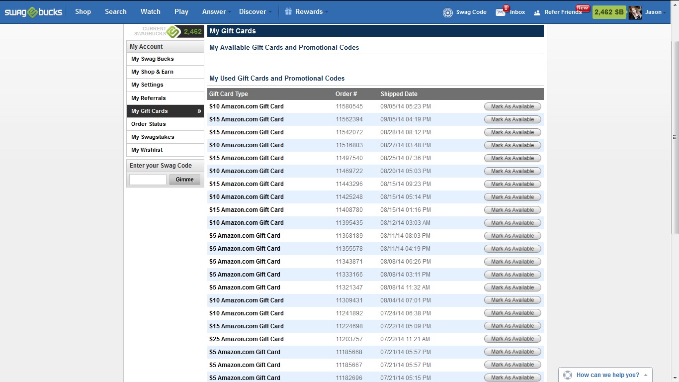Mark order 11185668 as available
The image size is (679, 382).
[x=512, y=352]
